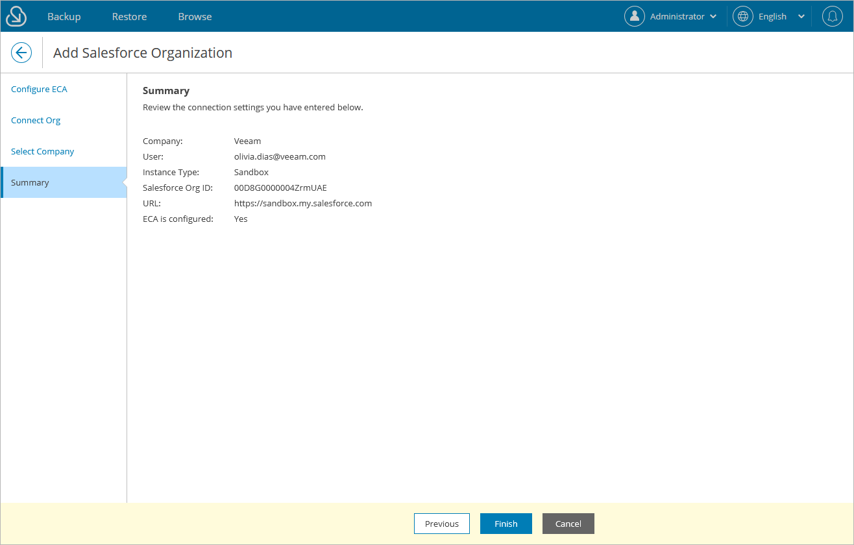Screen dimensions: 854x545
Task: Open the Browse menu
Action: (x=195, y=16)
